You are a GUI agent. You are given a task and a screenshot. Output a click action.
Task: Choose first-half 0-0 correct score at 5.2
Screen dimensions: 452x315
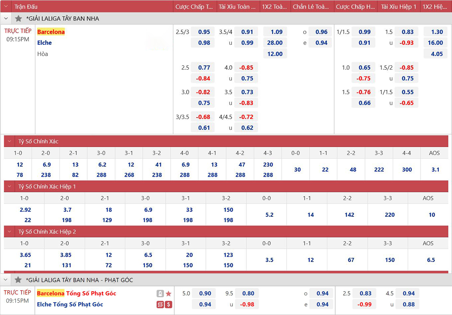269,215
